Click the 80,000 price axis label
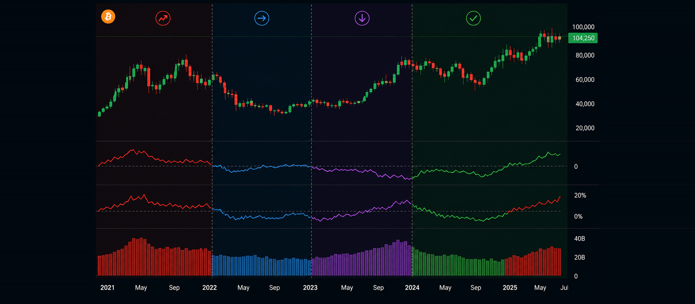Image resolution: width=695 pixels, height=304 pixels. pos(585,55)
